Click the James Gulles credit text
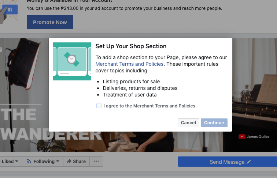The image size is (277, 178). click(258, 137)
